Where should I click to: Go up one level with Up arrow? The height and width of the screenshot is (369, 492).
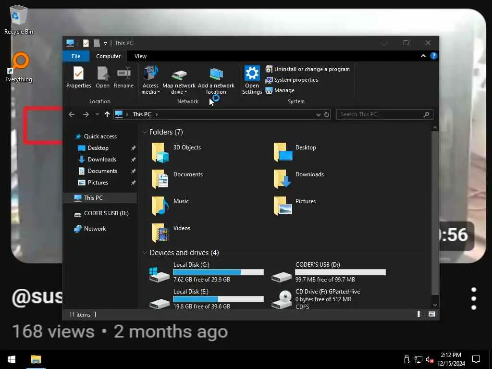[107, 114]
